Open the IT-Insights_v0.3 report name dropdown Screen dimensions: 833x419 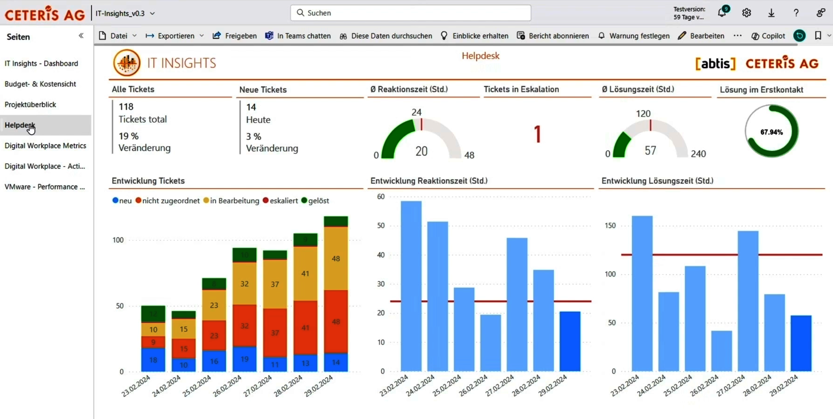pos(125,13)
